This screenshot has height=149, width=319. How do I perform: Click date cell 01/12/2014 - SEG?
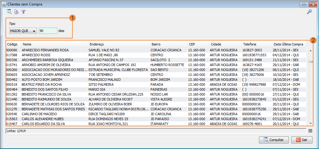click(286, 99)
